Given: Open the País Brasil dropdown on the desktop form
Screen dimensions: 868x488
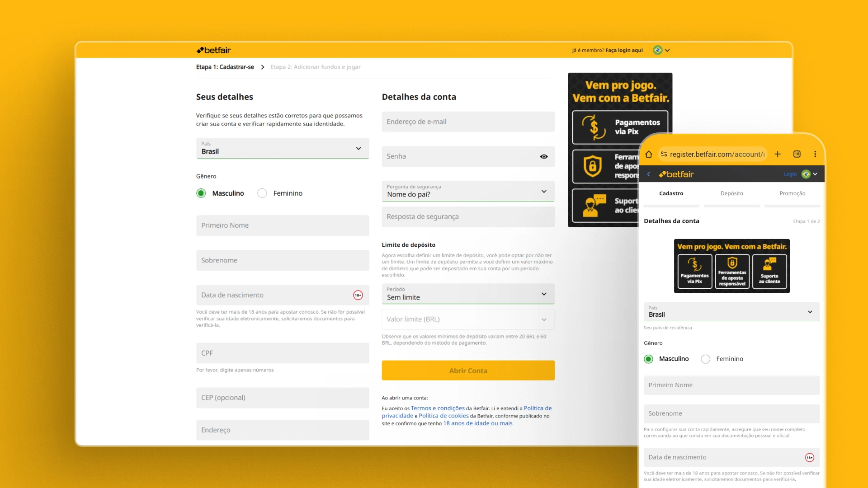Looking at the screenshot, I should [x=283, y=148].
